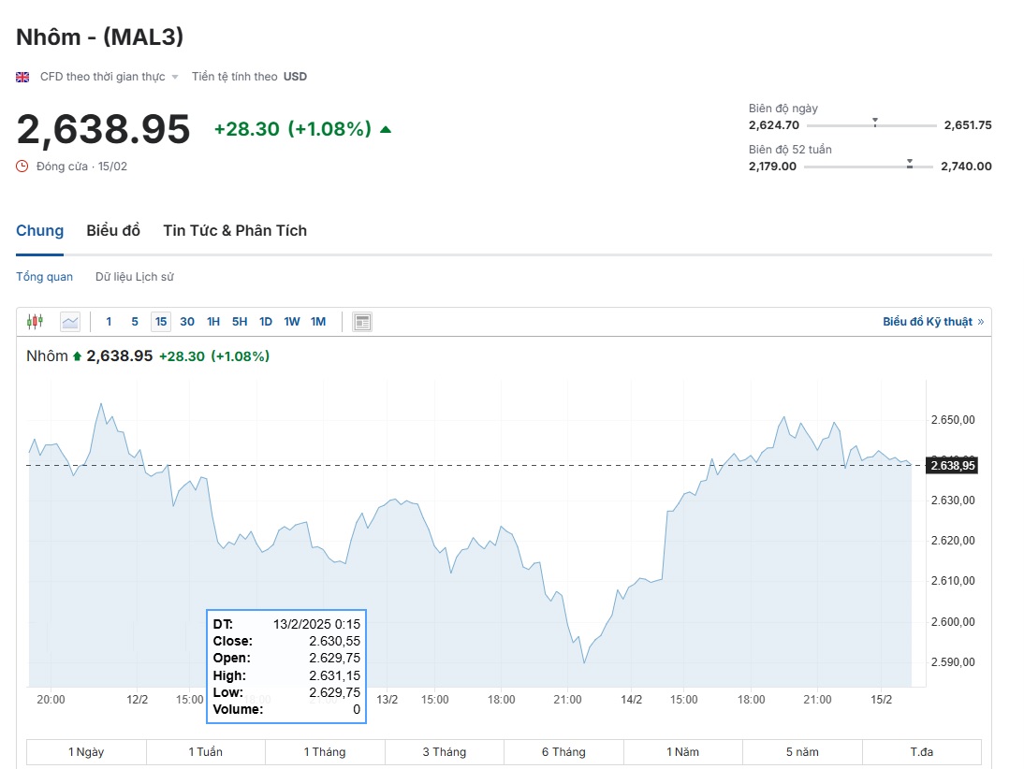The image size is (1024, 769).
Task: Click the 2.638,95 current price label on axis
Action: (952, 465)
